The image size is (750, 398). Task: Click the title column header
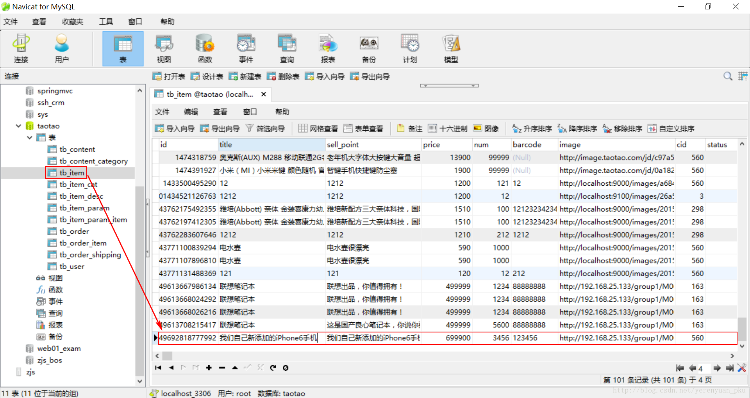click(271, 144)
